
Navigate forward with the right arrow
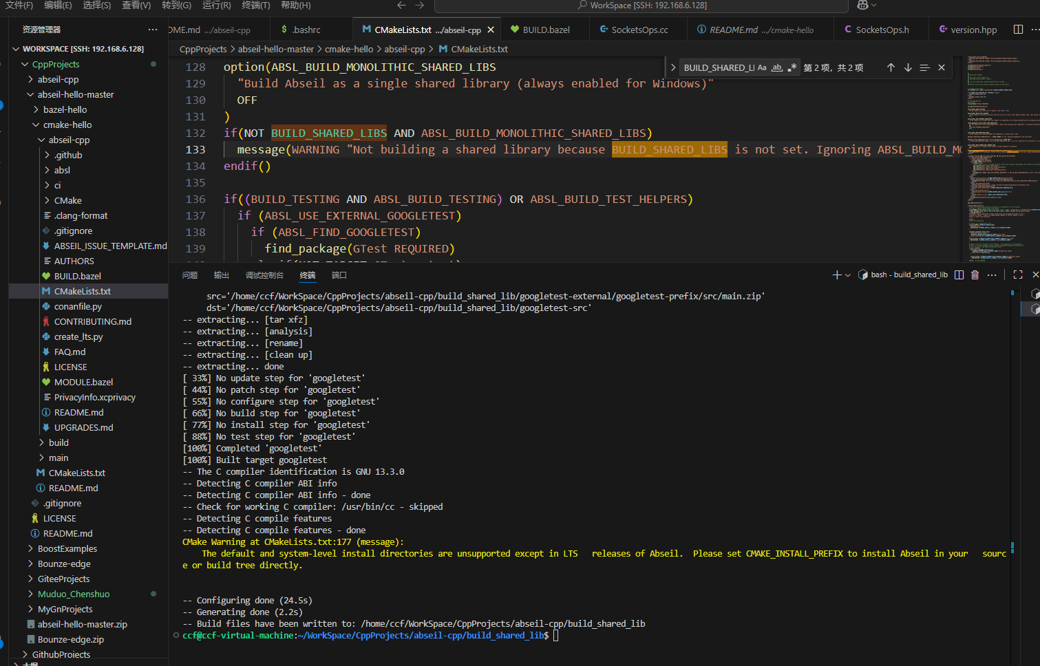(x=420, y=5)
